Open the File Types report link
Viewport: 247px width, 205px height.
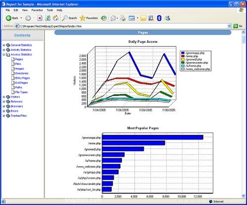point(21,92)
